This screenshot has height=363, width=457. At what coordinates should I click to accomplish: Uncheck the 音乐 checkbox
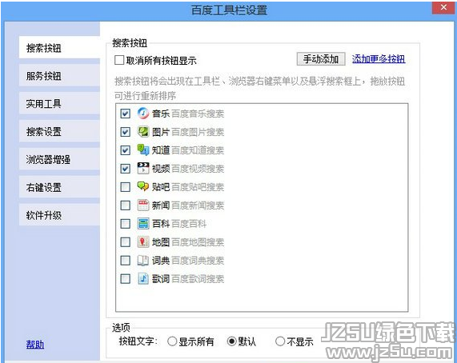[126, 114]
